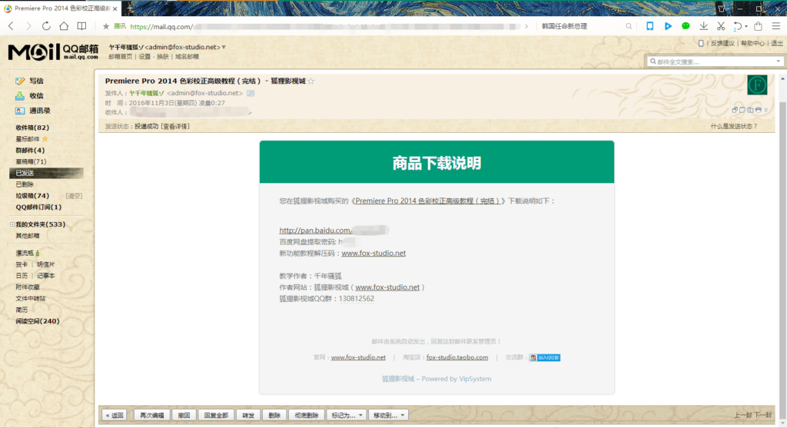Open the shopping bag toolbar icon

click(x=758, y=26)
